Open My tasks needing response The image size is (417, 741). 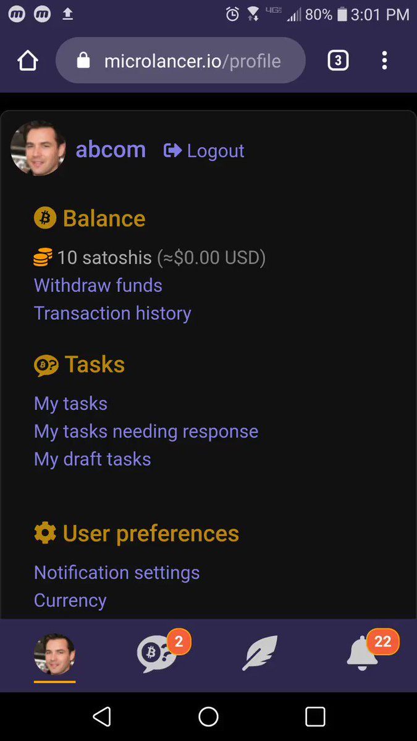(x=146, y=431)
